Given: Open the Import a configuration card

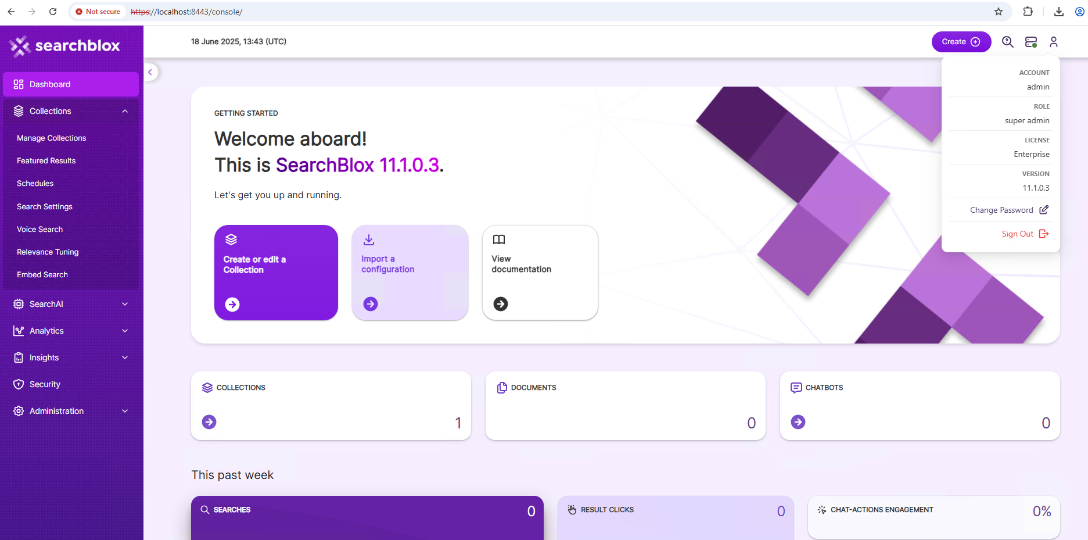Looking at the screenshot, I should pos(410,273).
